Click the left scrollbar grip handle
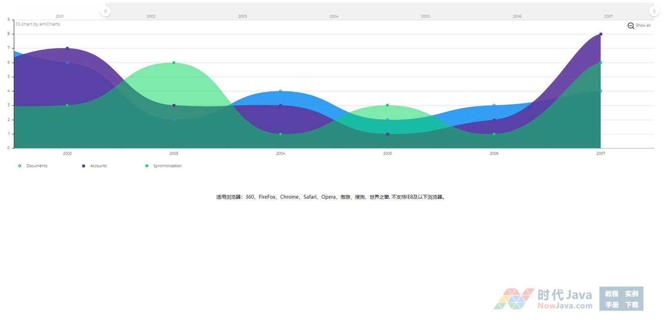Image resolution: width=663 pixels, height=334 pixels. pyautogui.click(x=106, y=11)
